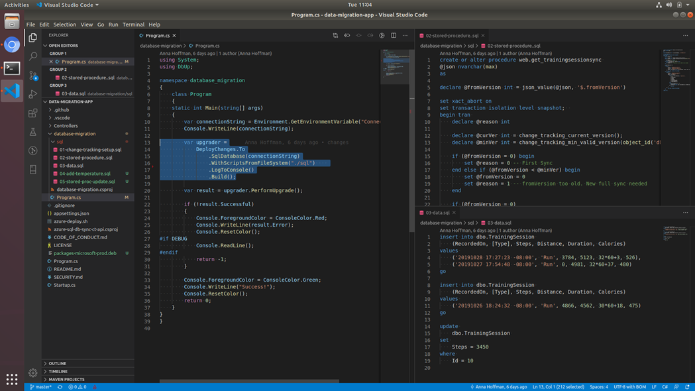Click the master branch in status bar
The width and height of the screenshot is (695, 391).
[x=41, y=387]
